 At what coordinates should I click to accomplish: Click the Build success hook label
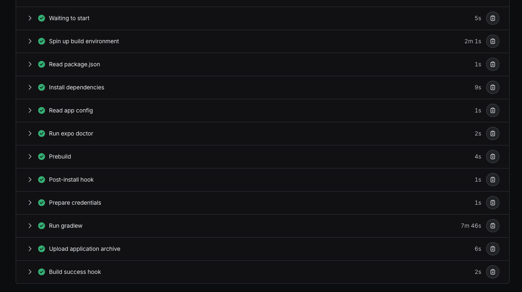[x=75, y=272]
